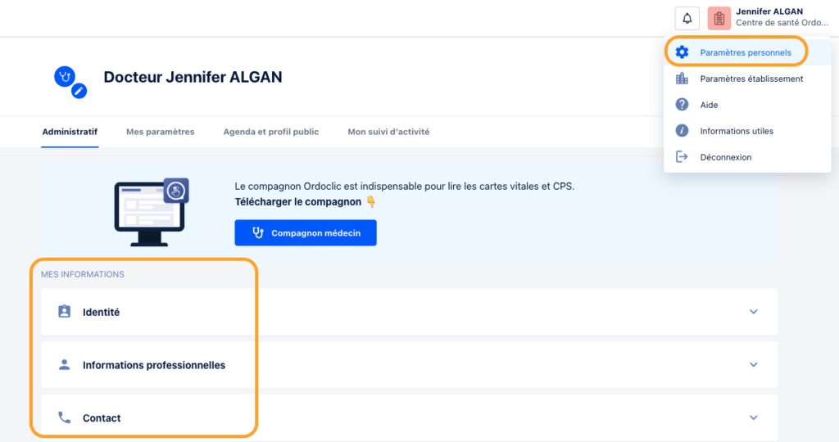Click Jennifer ALGAN's clipboard avatar icon

click(719, 19)
